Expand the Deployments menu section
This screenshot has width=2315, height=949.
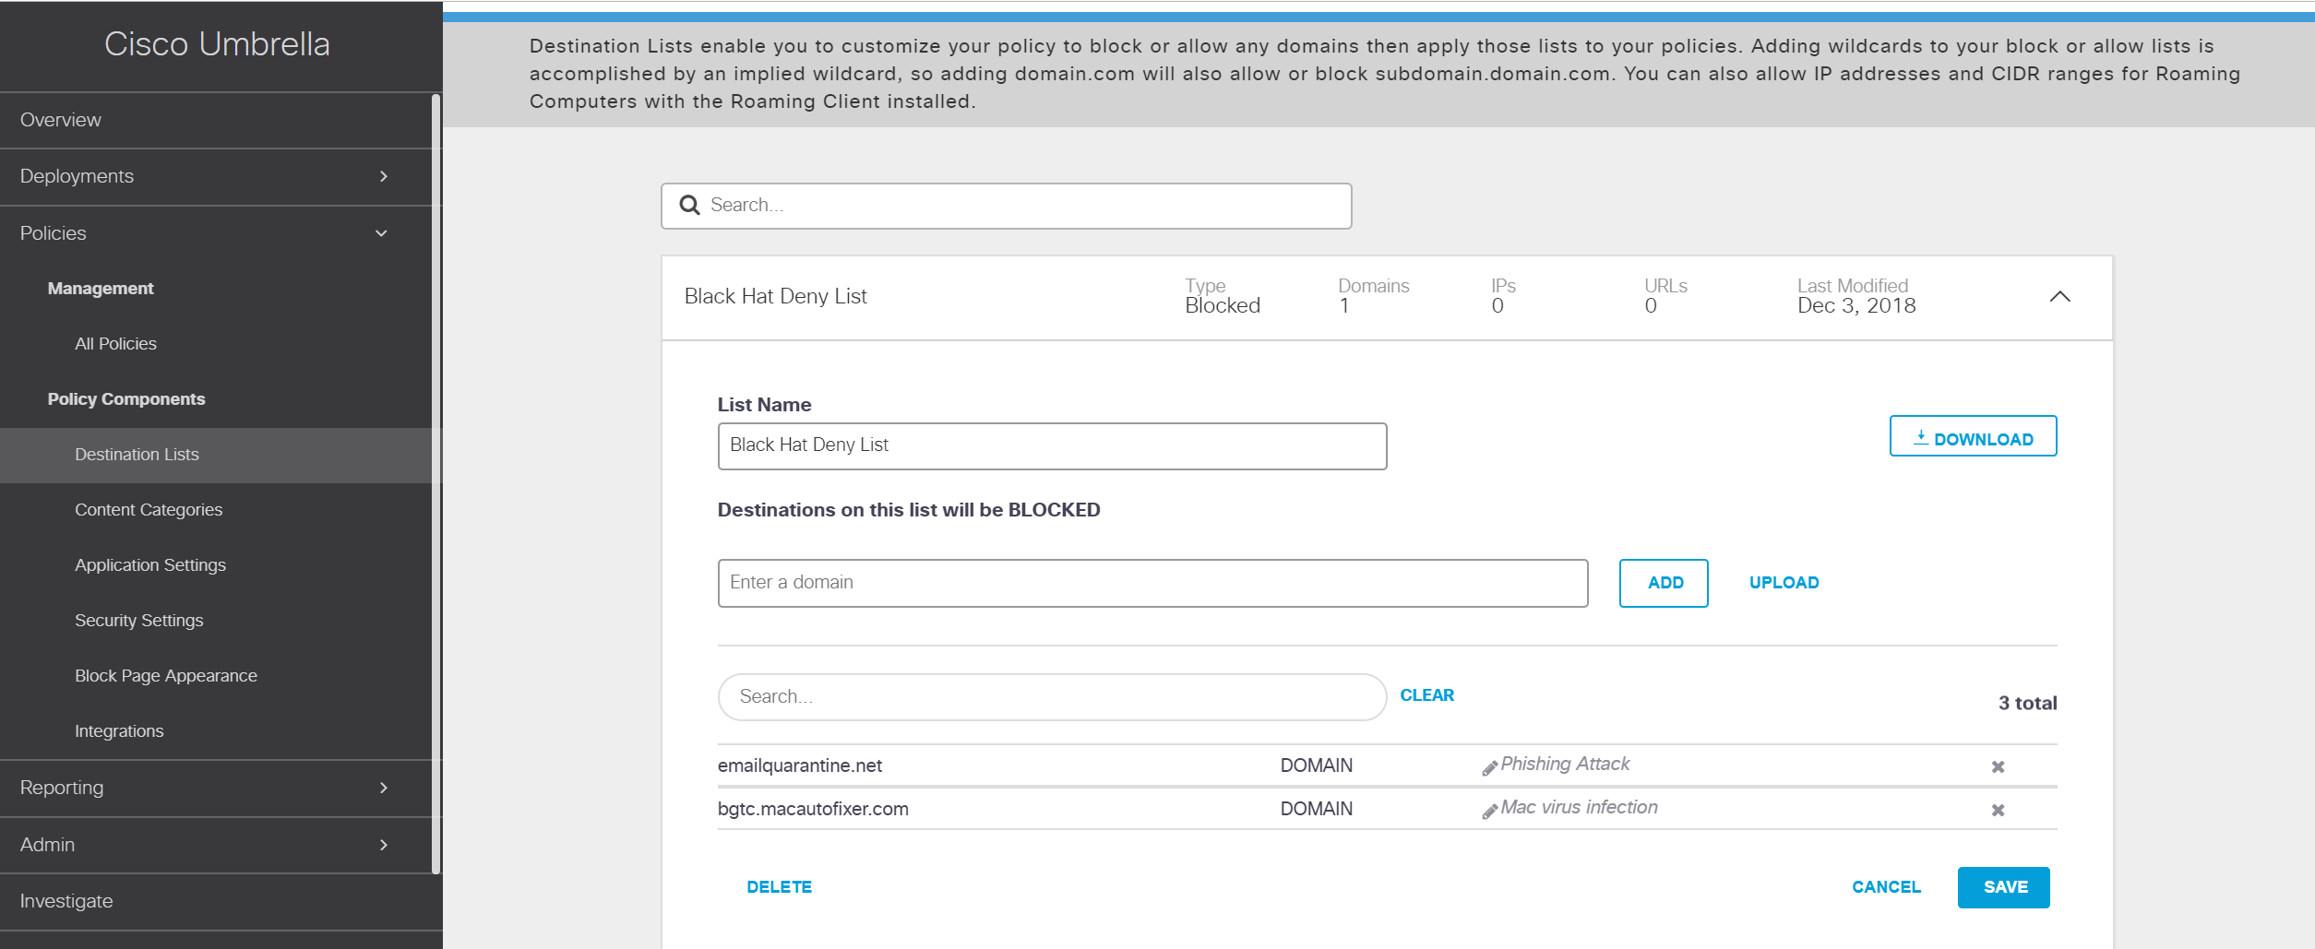tap(384, 176)
